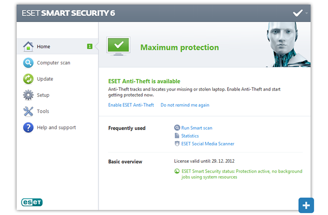Select Help and support menu item
The image size is (328, 215).
pos(57,127)
